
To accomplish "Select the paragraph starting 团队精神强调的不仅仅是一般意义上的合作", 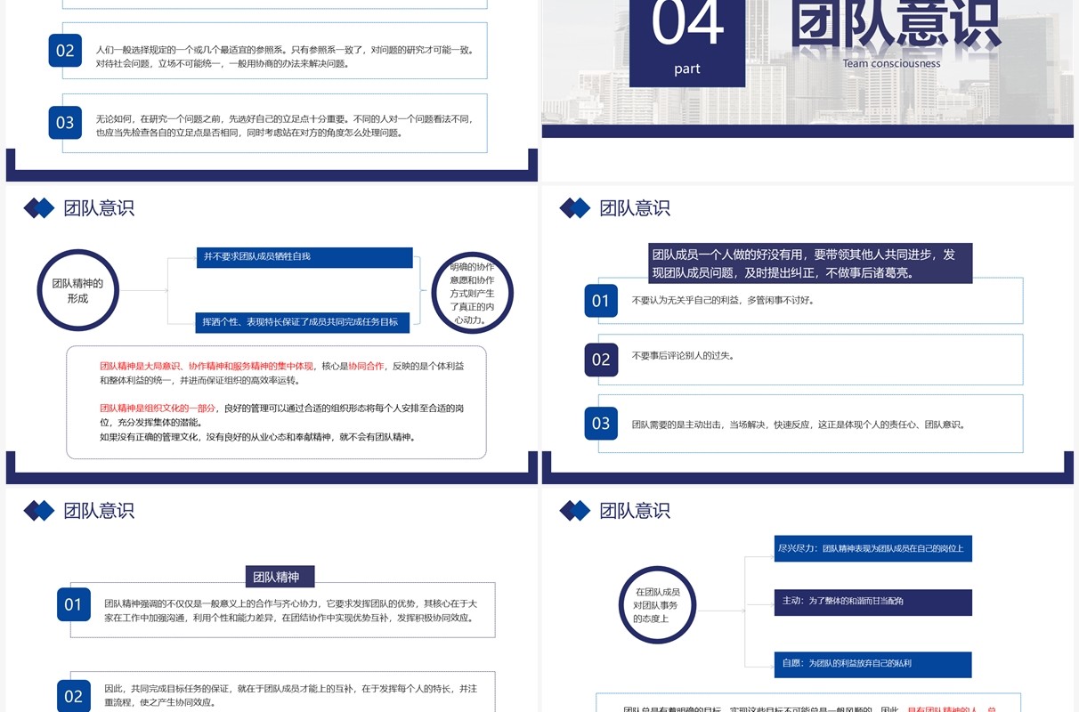I will click(291, 610).
